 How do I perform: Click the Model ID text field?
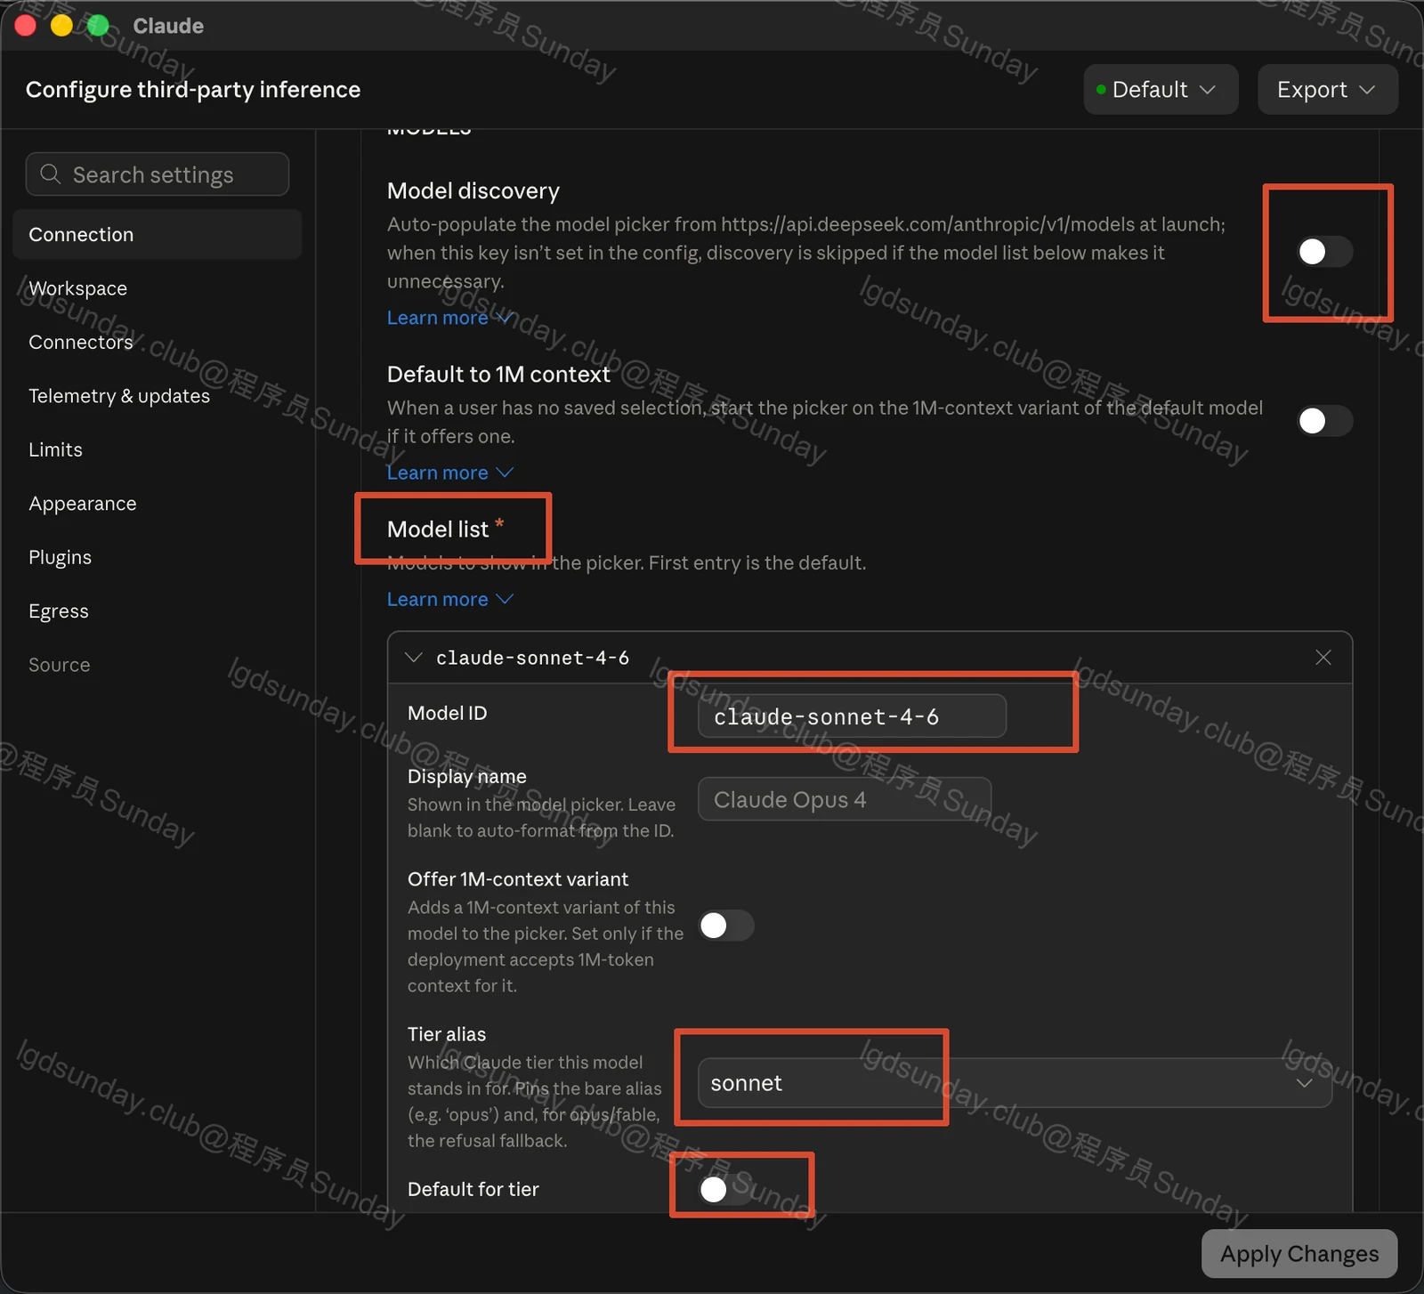click(852, 716)
